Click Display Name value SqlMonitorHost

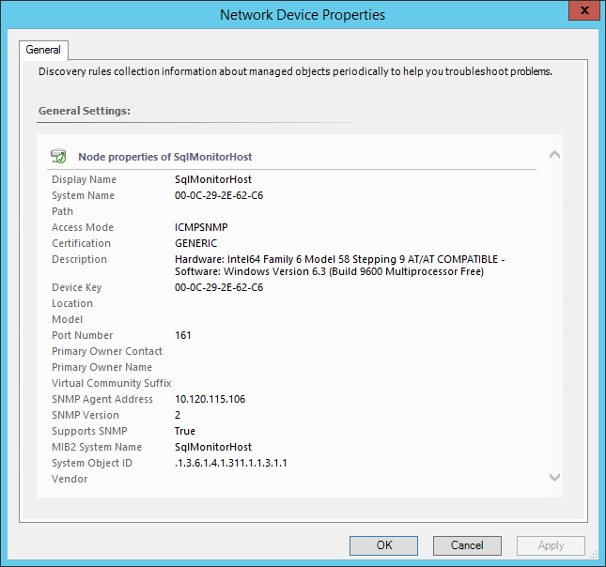pyautogui.click(x=213, y=179)
